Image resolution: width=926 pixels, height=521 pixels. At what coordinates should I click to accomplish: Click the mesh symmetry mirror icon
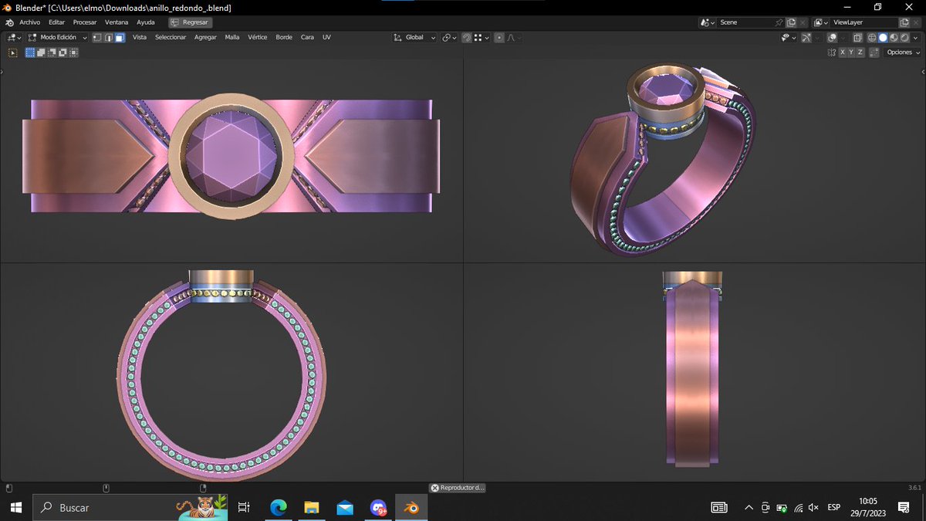click(x=832, y=52)
